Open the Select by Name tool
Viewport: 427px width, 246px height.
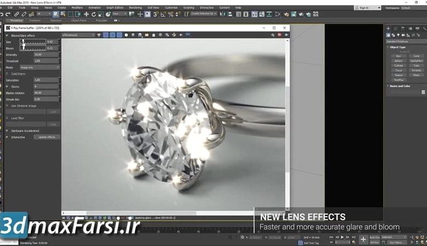click(63, 14)
